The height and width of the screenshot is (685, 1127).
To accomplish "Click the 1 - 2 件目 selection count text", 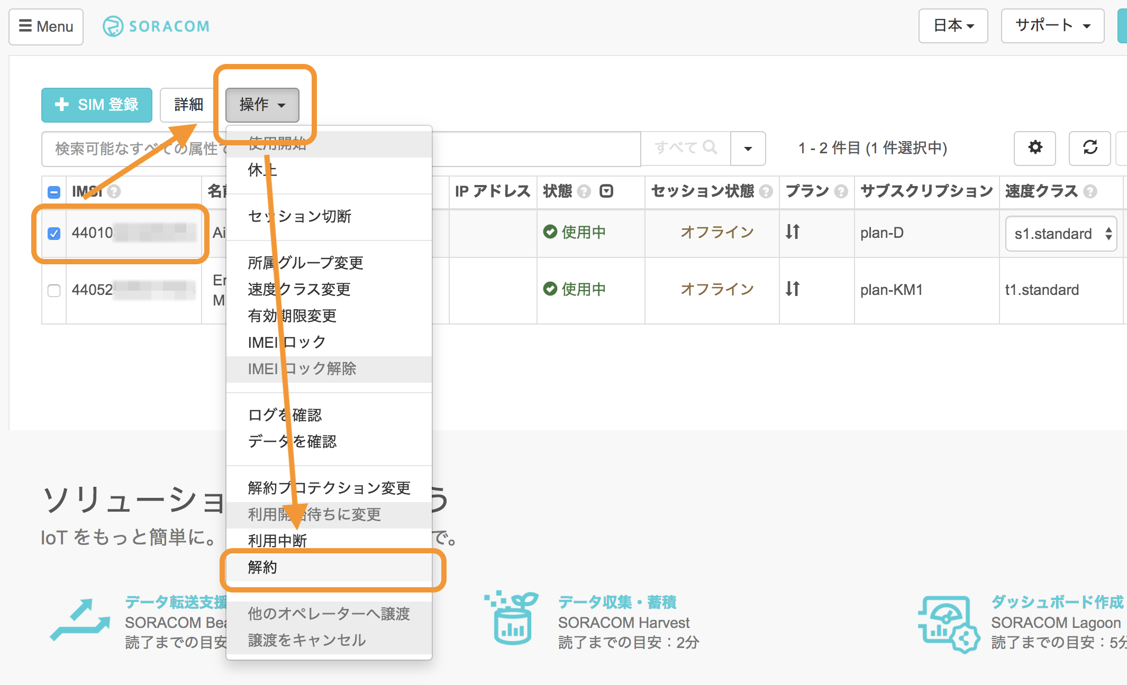I will 873,148.
